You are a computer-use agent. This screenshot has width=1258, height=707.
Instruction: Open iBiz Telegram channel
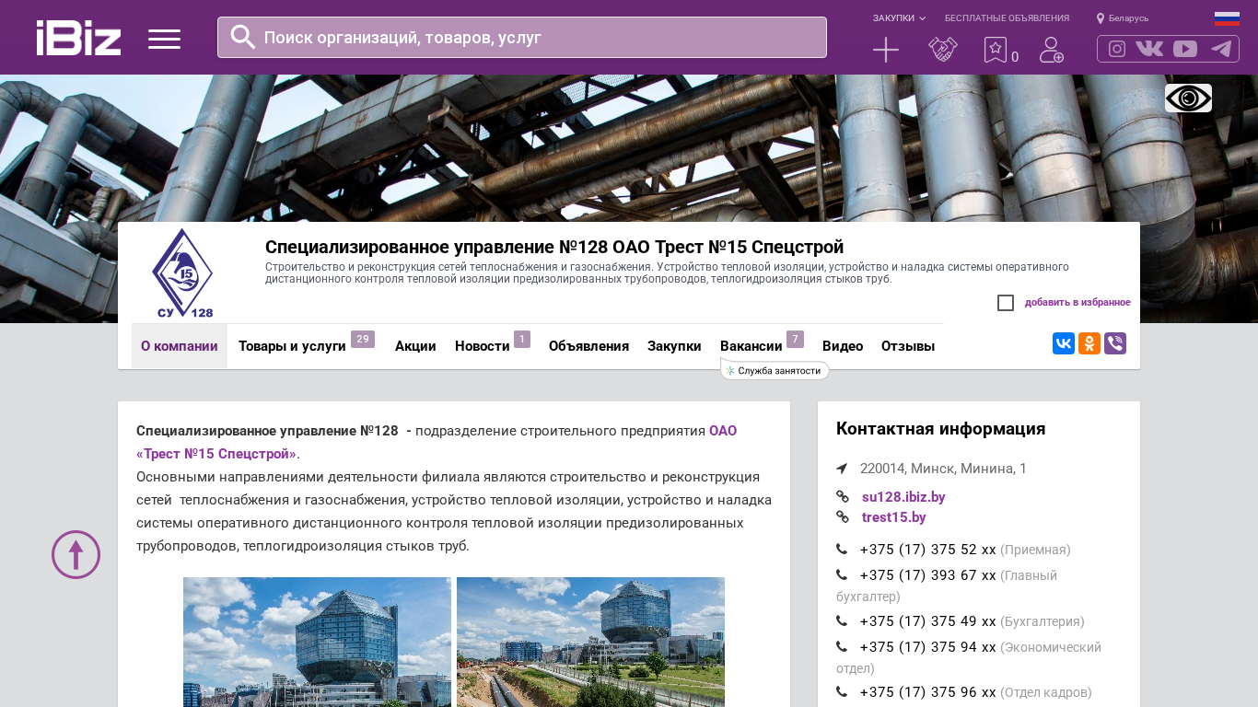(1221, 49)
